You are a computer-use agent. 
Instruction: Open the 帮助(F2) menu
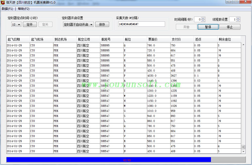[x=24, y=9]
